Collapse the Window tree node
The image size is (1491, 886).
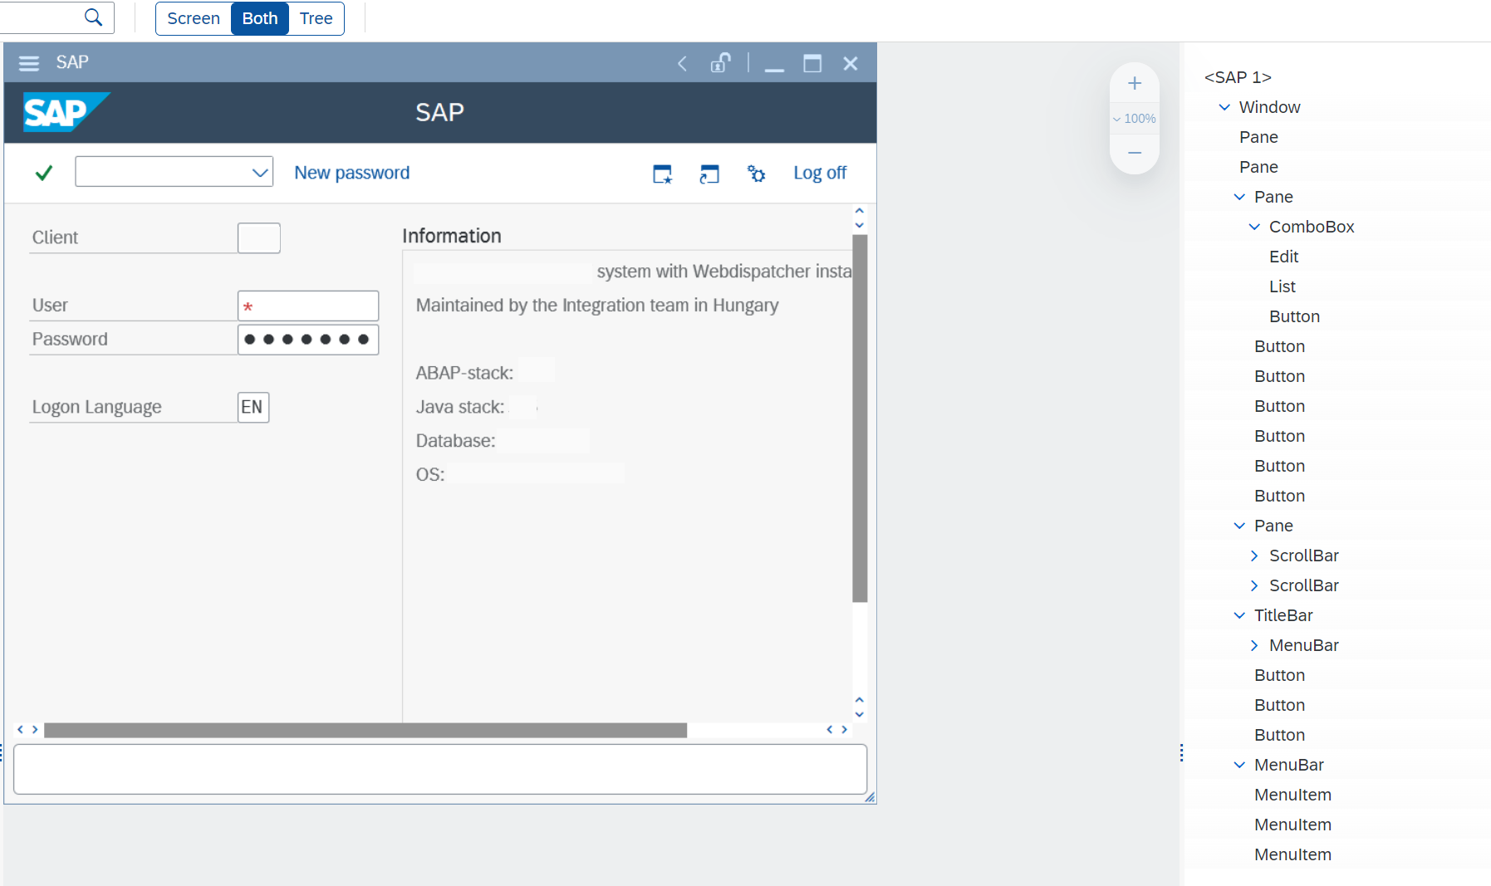(x=1224, y=107)
